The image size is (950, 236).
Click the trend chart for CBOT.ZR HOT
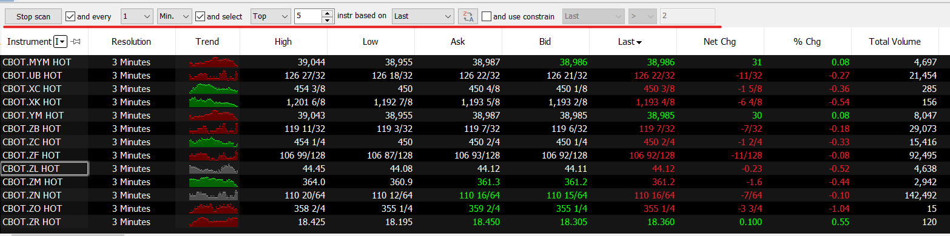coord(214,221)
